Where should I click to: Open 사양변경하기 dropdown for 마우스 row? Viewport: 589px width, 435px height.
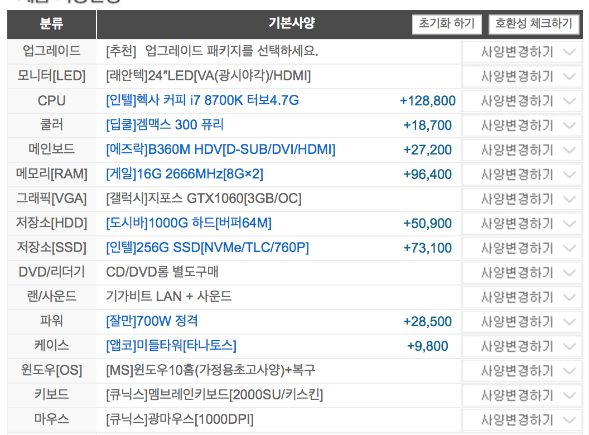point(522,420)
